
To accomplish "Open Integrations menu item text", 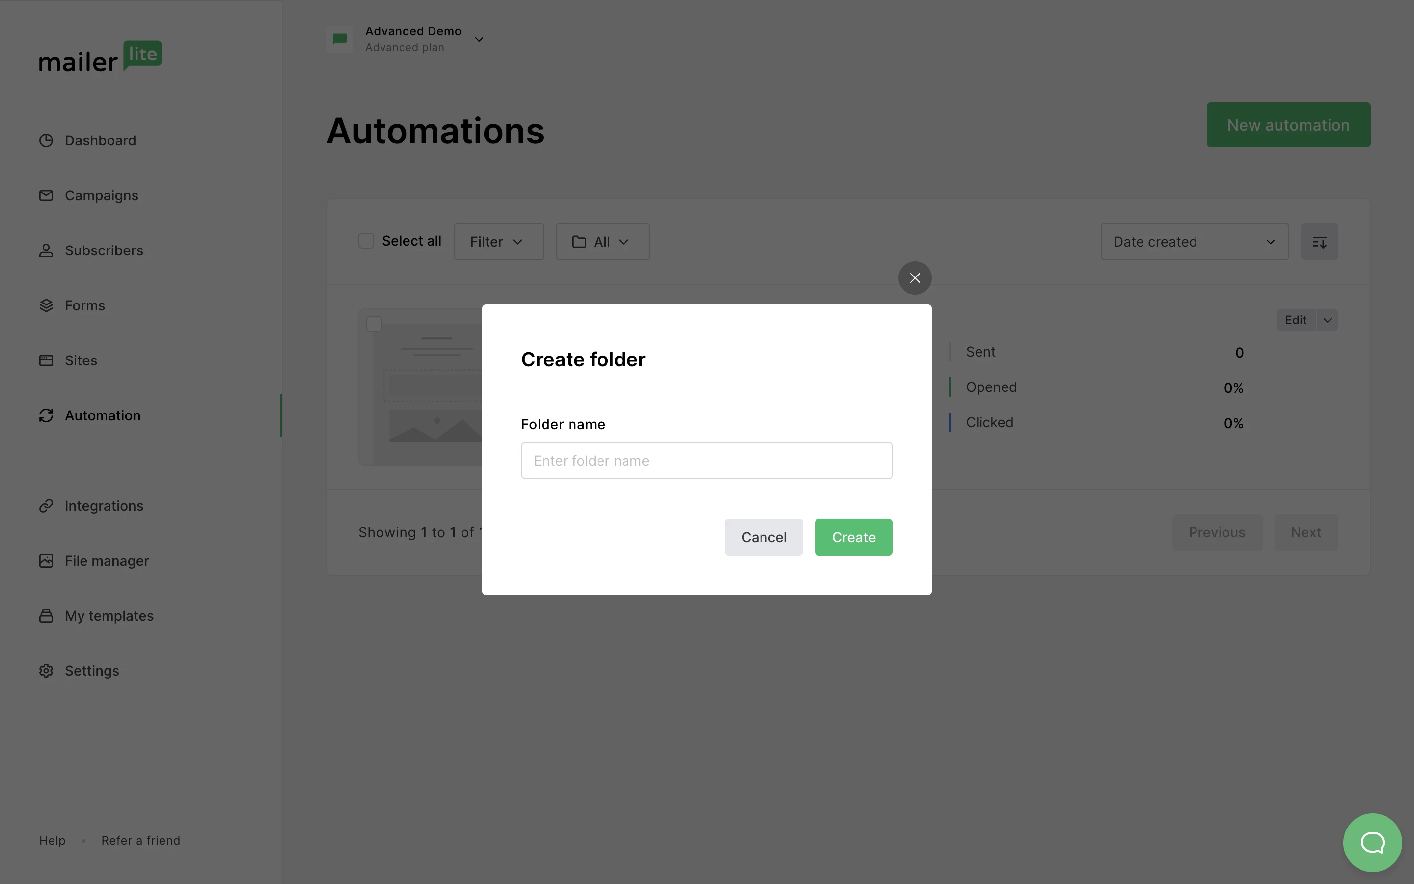I will tap(104, 506).
